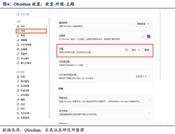The height and width of the screenshot is (134, 175).
Task: Select the 快捷键 command icon
Action: pyautogui.click(x=18, y=49)
